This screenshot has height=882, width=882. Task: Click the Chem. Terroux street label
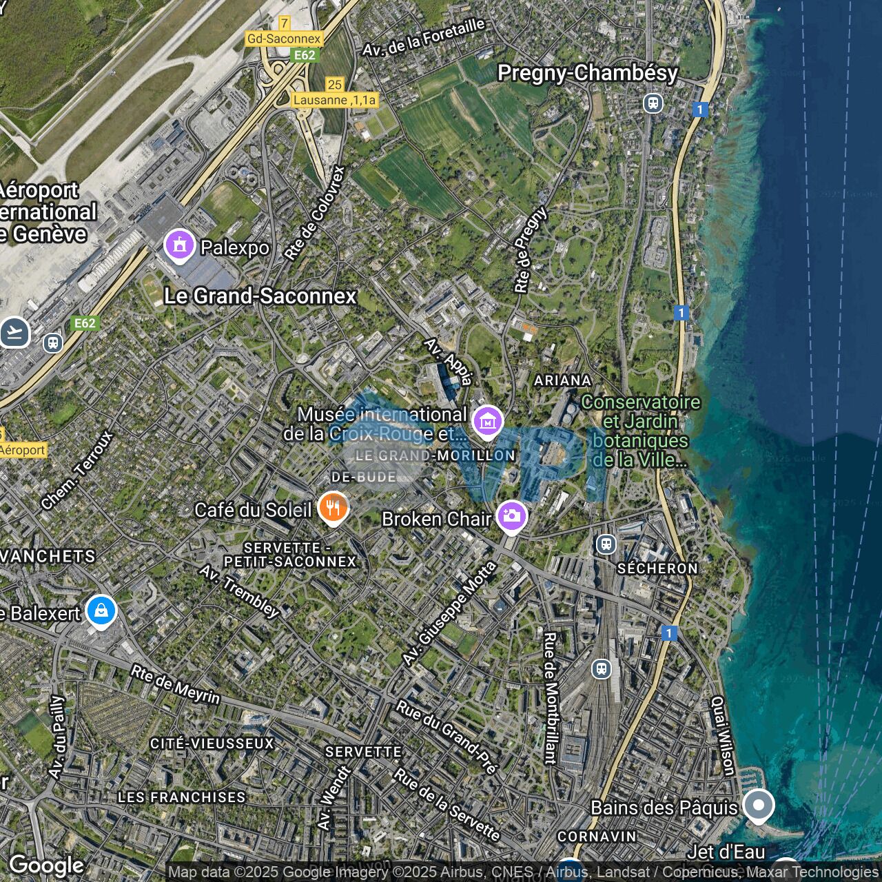76,470
